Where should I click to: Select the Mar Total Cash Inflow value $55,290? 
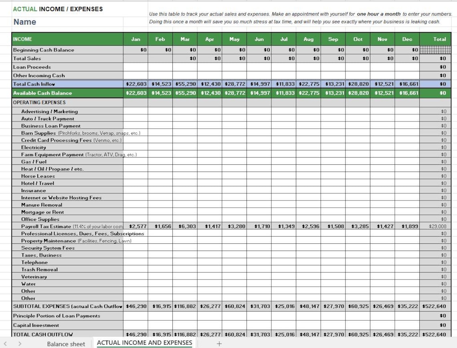(x=185, y=84)
